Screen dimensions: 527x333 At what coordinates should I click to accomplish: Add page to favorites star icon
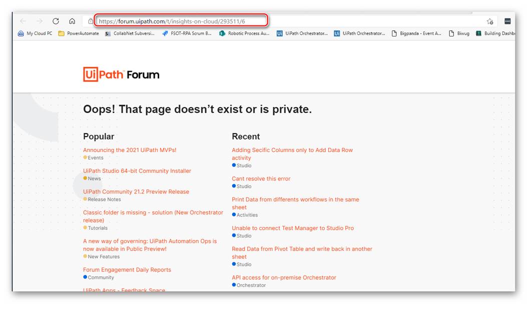[x=489, y=21]
